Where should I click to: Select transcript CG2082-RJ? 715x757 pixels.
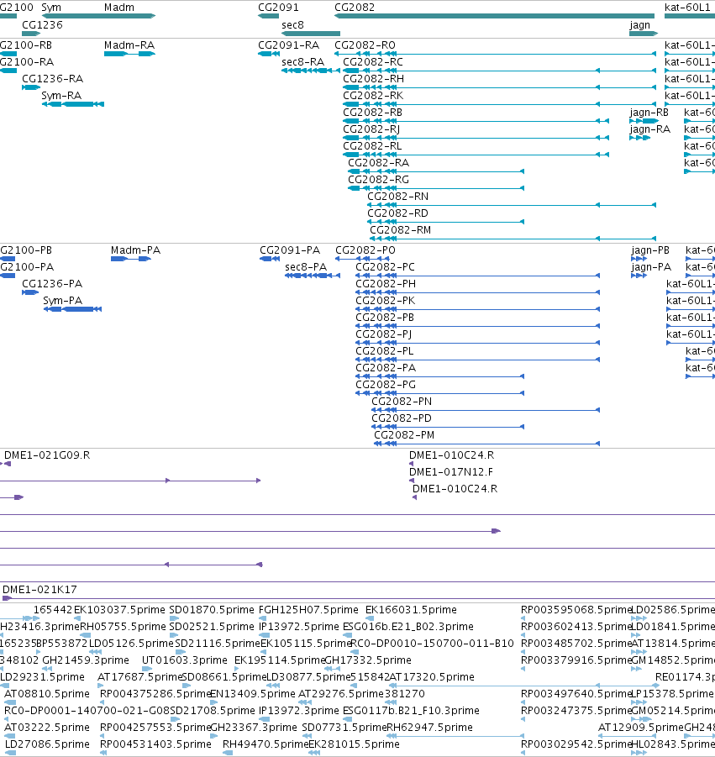371,129
